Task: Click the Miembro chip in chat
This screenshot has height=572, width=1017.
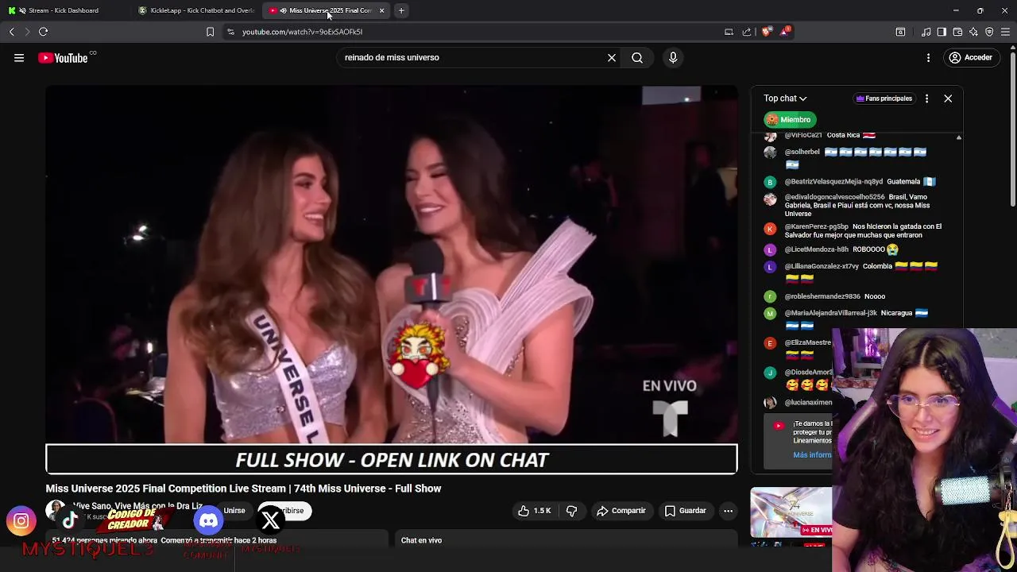Action: point(790,120)
